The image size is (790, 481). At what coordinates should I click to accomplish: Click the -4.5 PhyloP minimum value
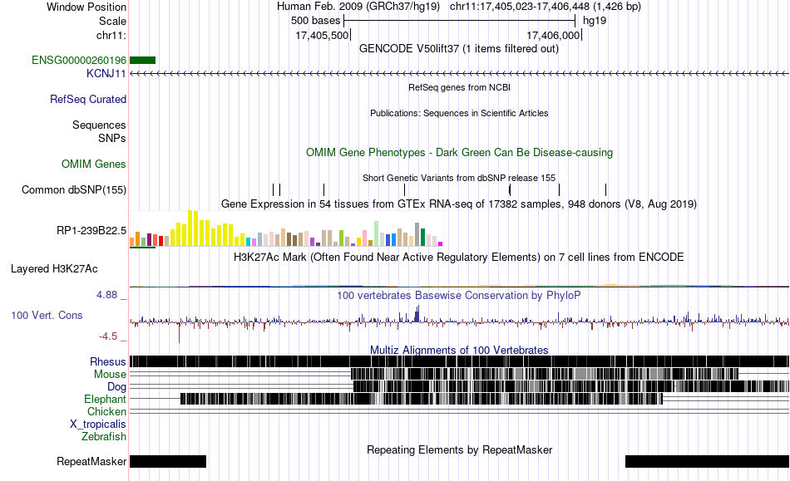pos(108,336)
